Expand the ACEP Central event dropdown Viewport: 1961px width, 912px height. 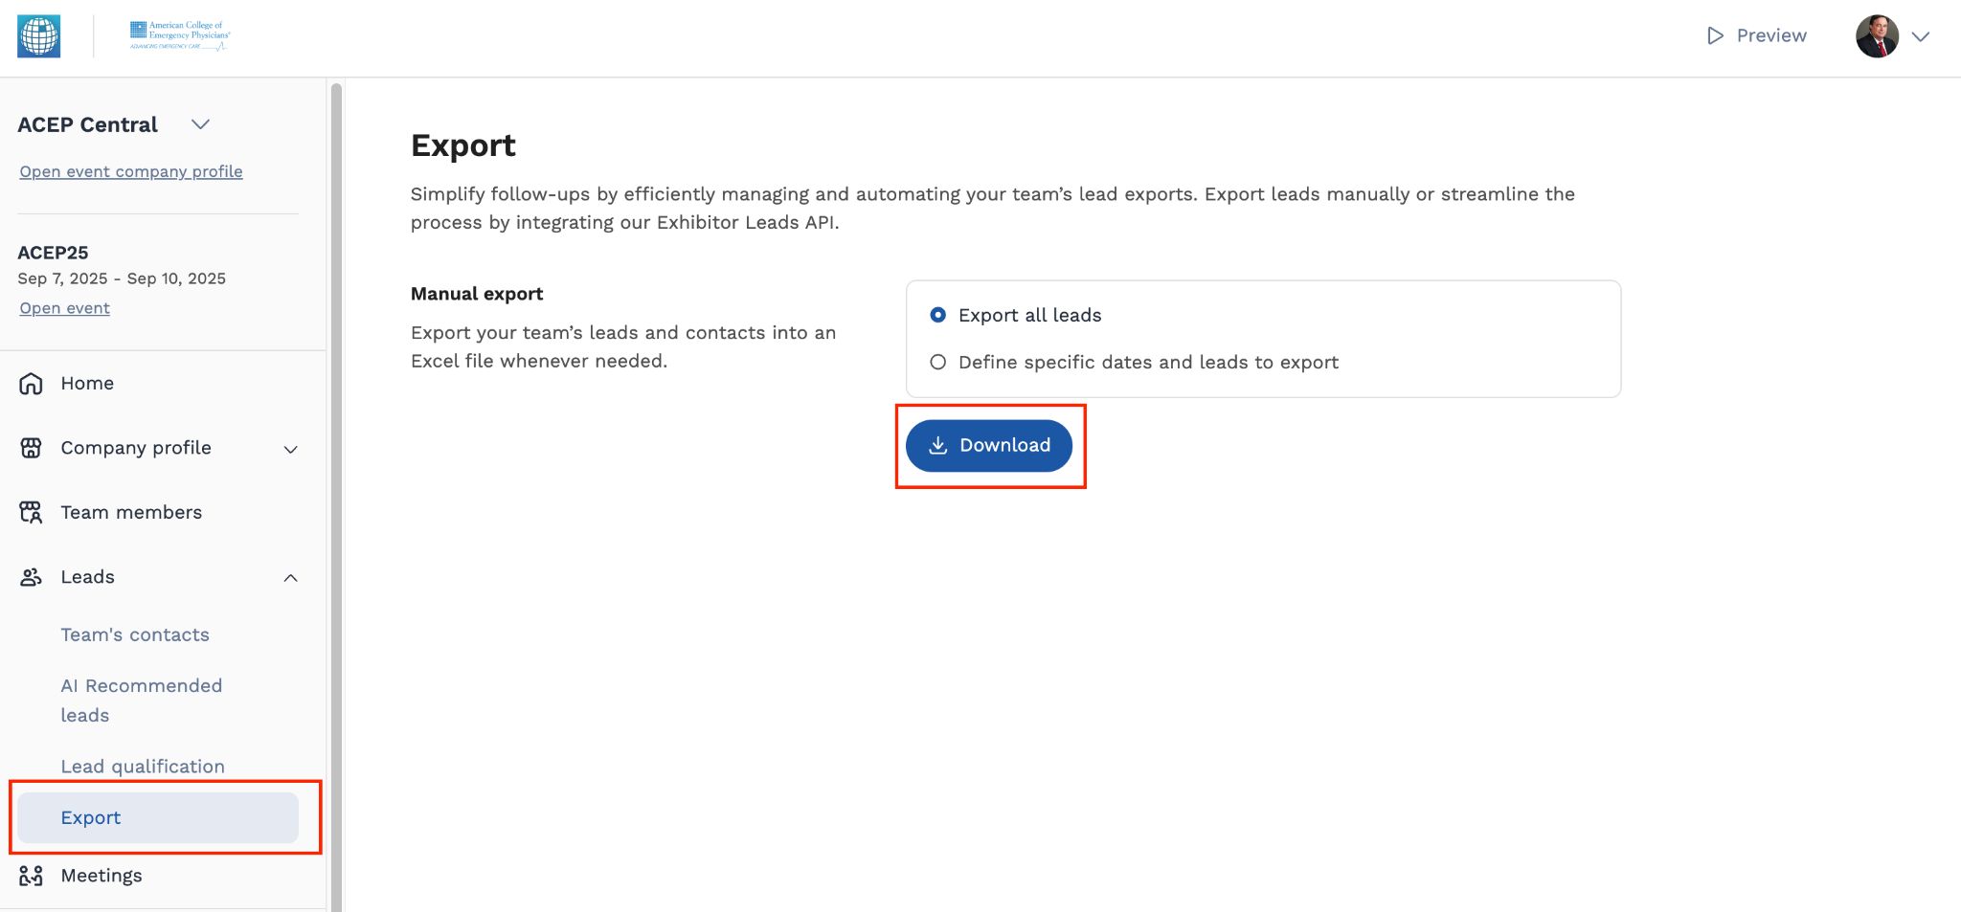[200, 123]
